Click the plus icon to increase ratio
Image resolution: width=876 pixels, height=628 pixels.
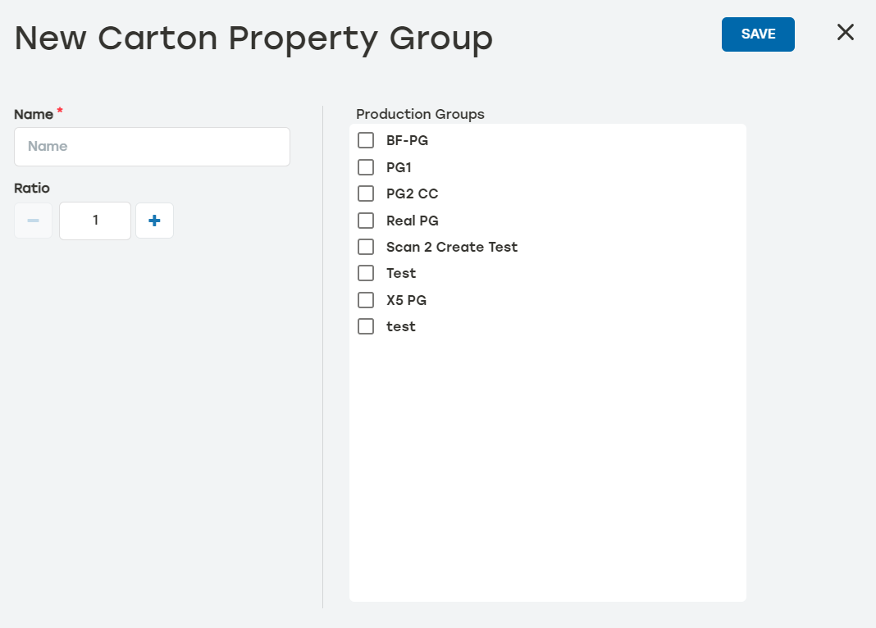tap(154, 221)
